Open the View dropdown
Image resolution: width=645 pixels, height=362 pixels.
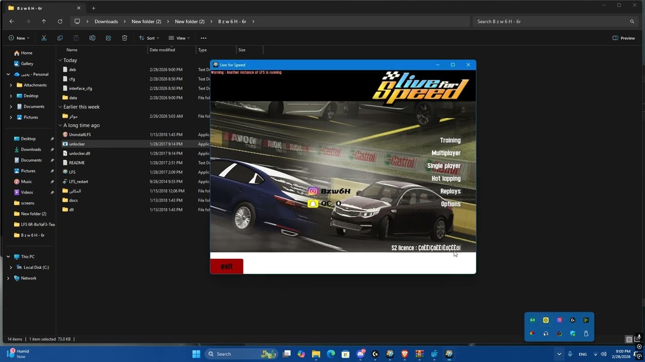coord(179,38)
